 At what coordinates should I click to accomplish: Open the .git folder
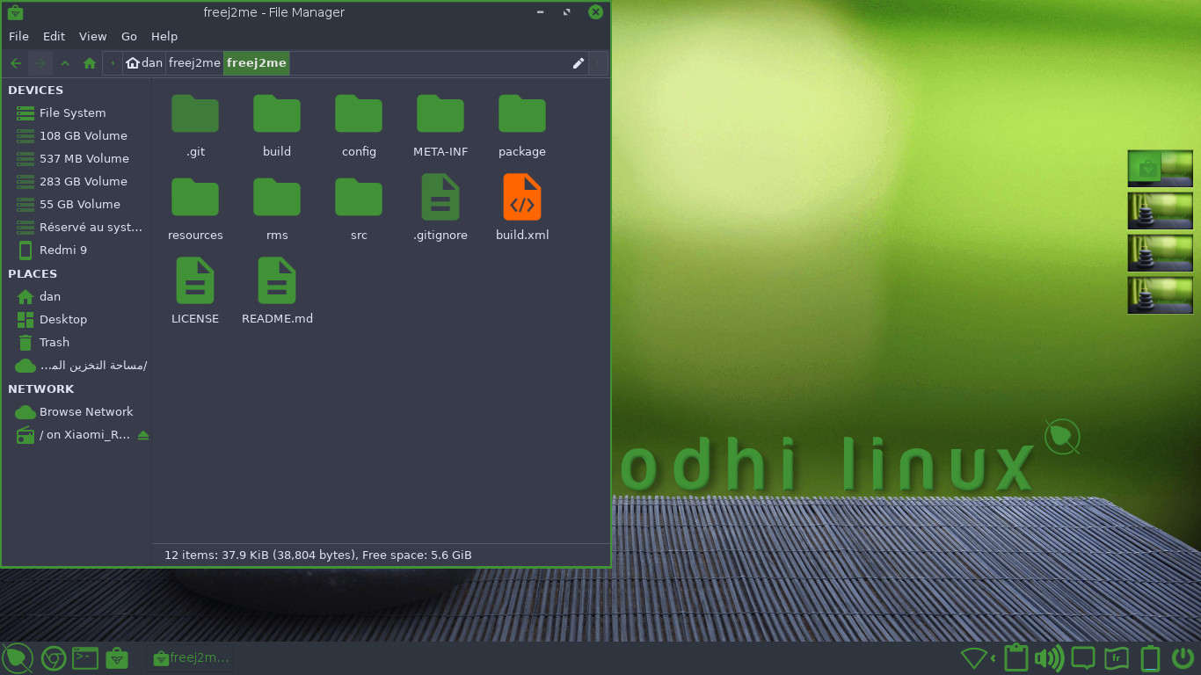[x=195, y=126]
